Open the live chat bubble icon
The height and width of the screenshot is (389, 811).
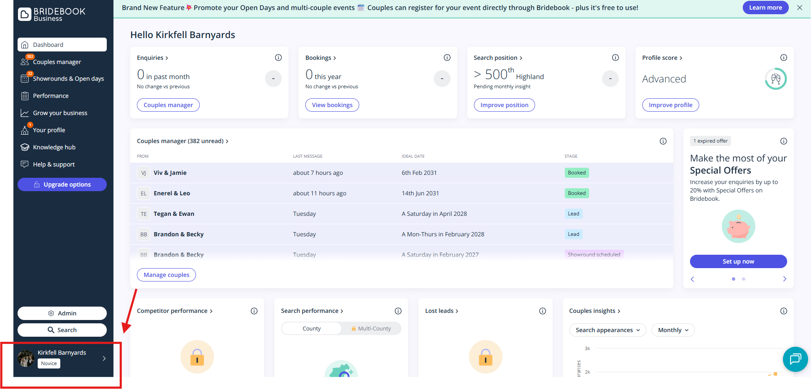795,359
